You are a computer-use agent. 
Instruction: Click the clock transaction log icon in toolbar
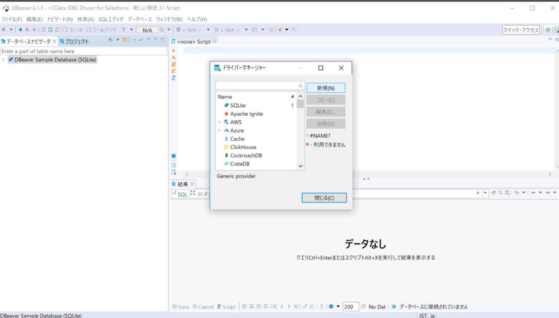coord(162,30)
